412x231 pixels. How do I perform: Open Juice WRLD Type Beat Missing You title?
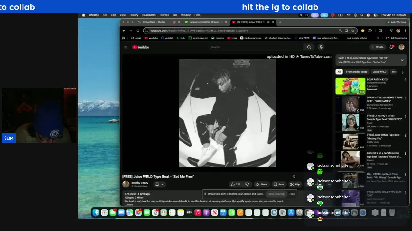point(384,137)
